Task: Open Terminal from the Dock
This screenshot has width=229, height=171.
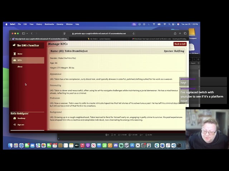Action: click(179, 145)
